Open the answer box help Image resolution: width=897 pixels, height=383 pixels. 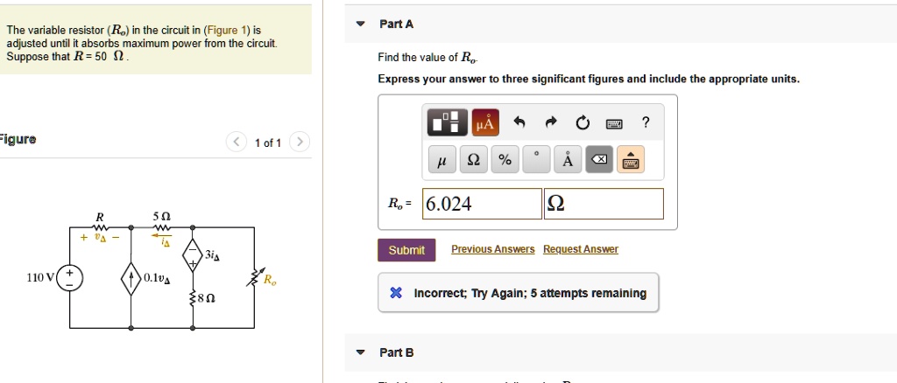coord(646,124)
